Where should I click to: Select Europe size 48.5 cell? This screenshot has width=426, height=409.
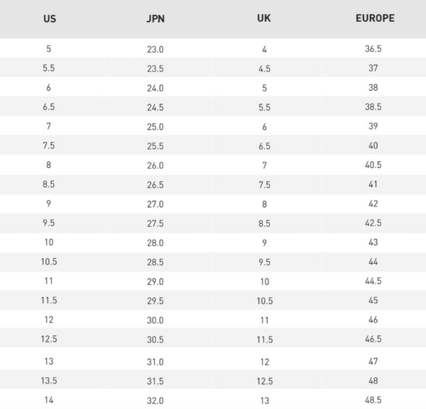pos(373,400)
